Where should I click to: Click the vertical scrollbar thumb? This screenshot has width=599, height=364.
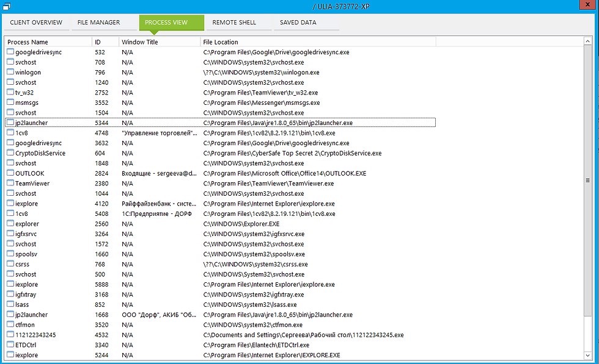[588, 180]
